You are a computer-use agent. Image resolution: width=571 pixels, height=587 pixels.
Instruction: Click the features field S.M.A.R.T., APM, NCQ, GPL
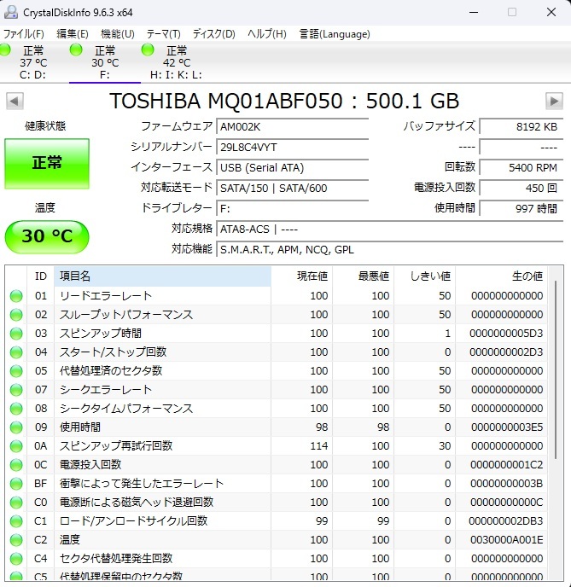390,249
